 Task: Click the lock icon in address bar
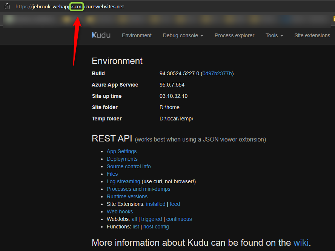[x=7, y=6]
